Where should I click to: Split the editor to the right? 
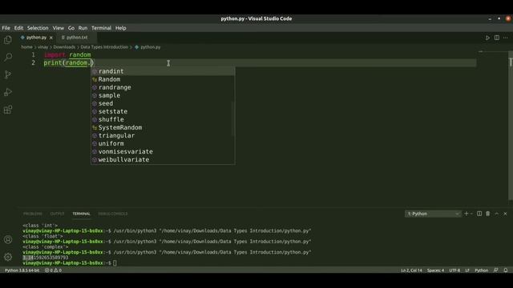(x=497, y=38)
